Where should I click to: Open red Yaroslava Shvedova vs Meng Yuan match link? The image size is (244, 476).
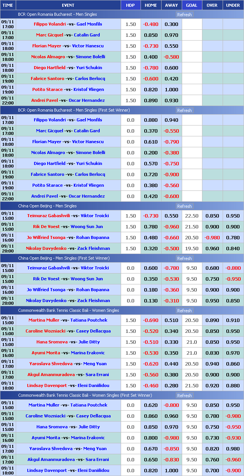(68, 364)
